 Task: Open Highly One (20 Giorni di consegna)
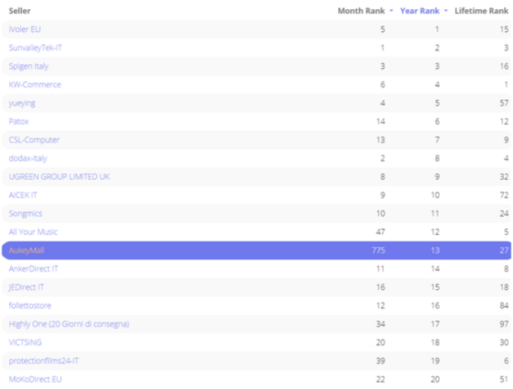tap(69, 324)
